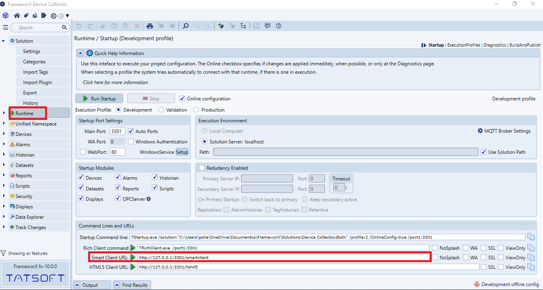Open MQTT Broker Settings gear

[x=480, y=131]
